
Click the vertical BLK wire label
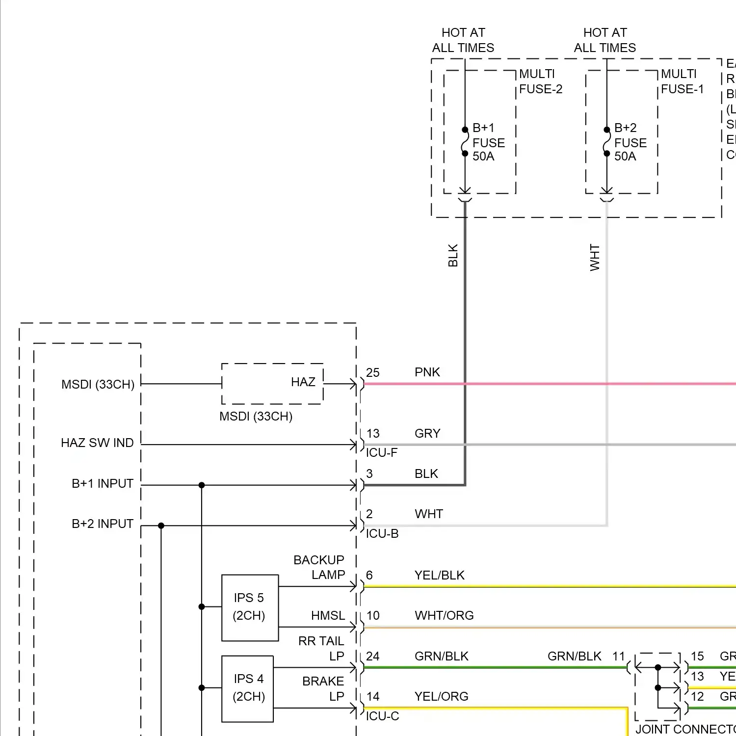tap(453, 255)
